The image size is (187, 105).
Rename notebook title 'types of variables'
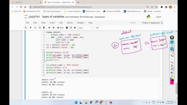[x=53, y=17]
